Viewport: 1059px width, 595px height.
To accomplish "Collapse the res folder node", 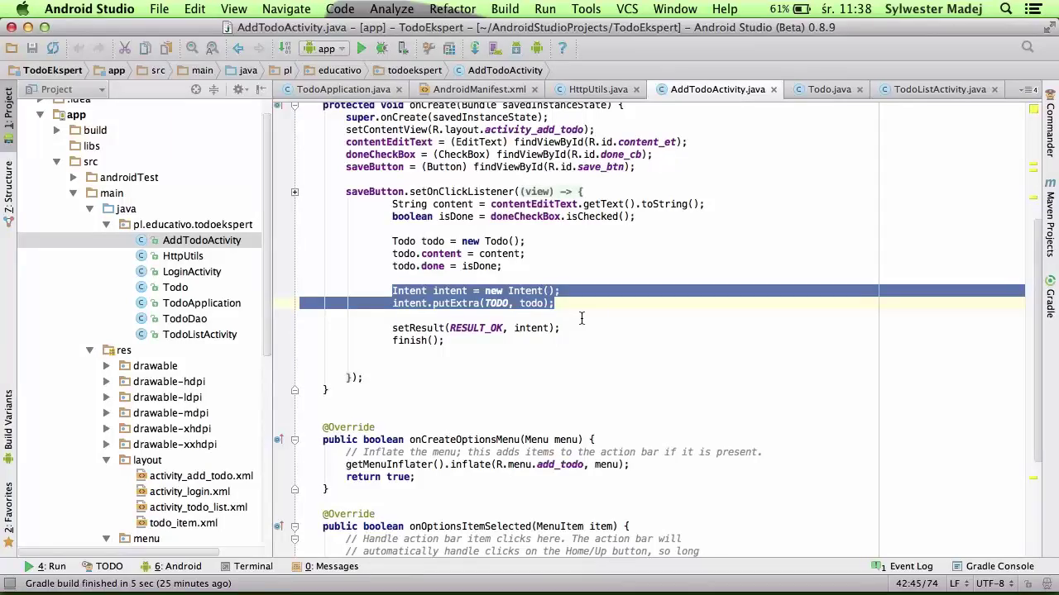I will tap(89, 350).
